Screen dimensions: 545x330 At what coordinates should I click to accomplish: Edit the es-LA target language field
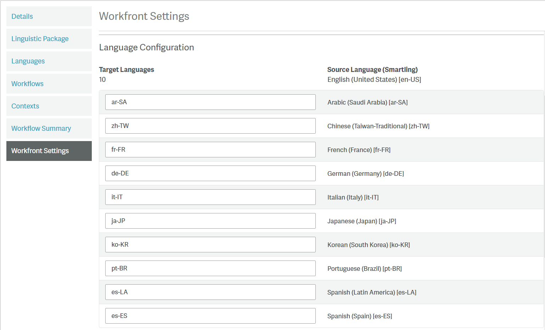click(210, 292)
